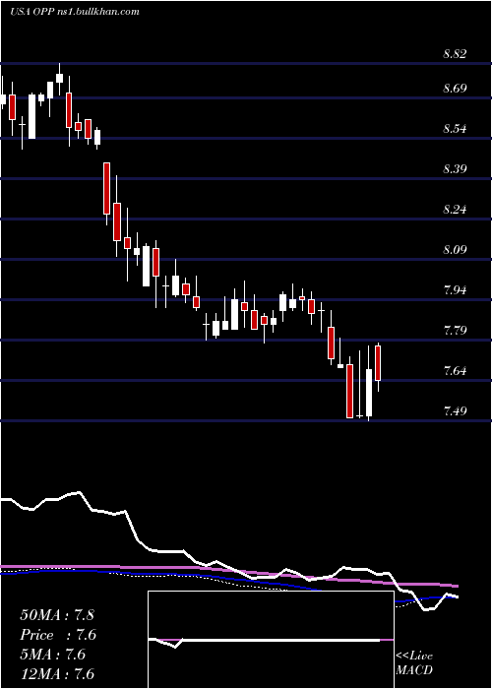This screenshot has width=492, height=689.
Task: Select the 8.54 price axis label
Action: (x=455, y=129)
